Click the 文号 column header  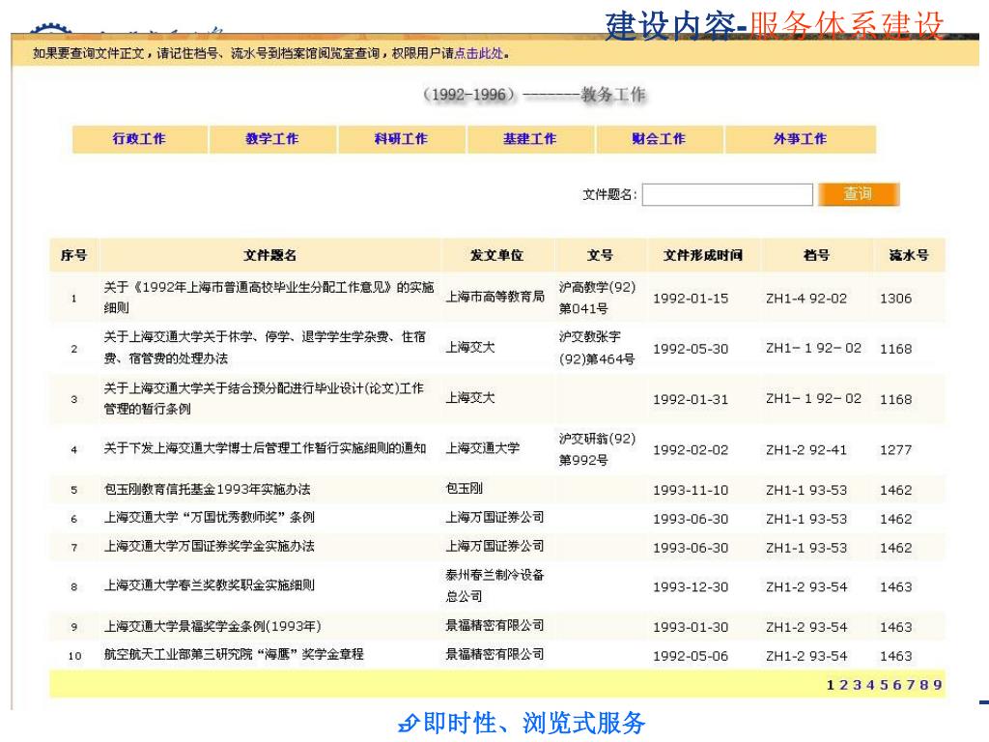[x=600, y=255]
